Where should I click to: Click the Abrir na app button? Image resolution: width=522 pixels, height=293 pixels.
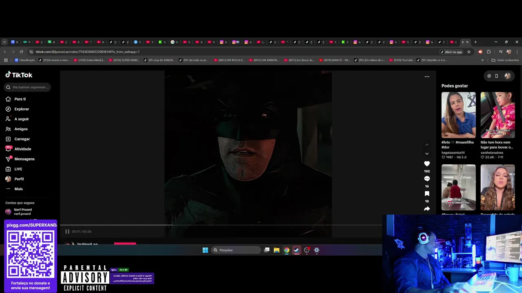[x=451, y=52]
